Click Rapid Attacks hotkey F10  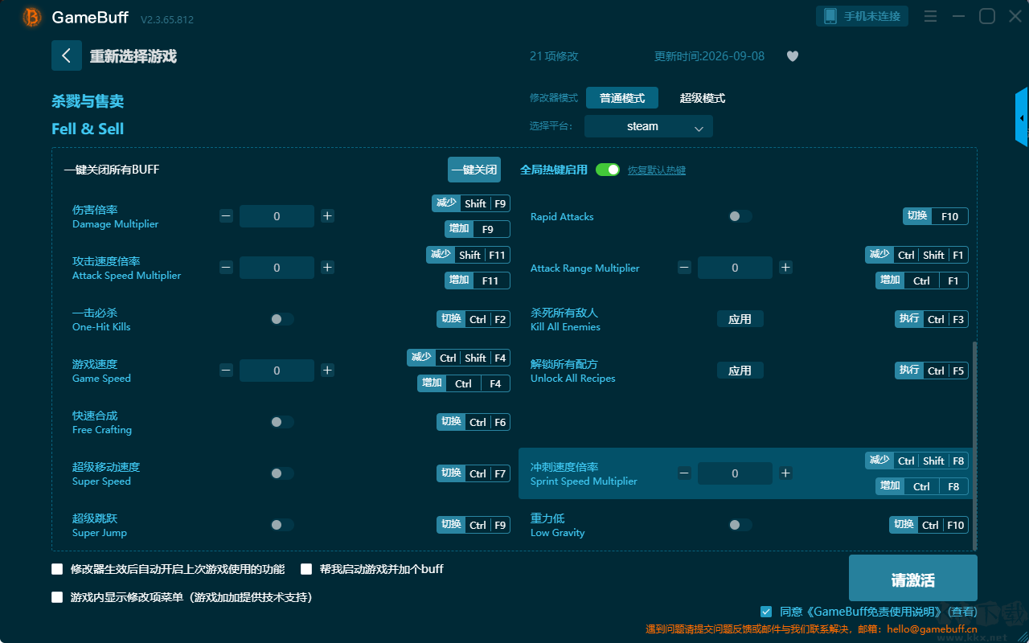936,216
